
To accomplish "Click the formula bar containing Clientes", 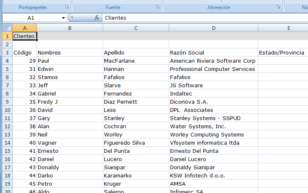I will (x=205, y=18).
